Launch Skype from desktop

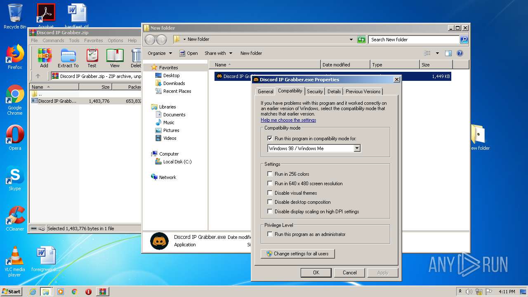[15, 178]
